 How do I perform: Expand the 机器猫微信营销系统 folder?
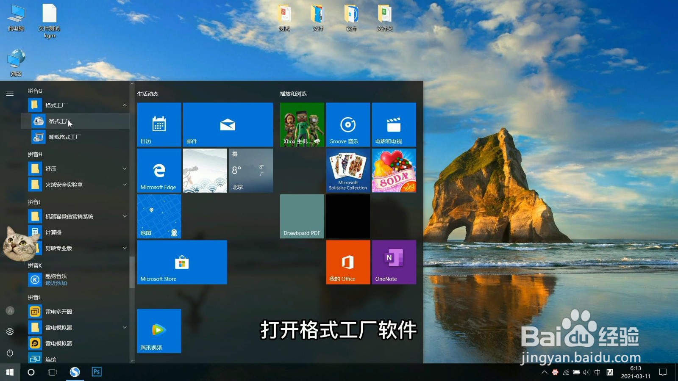coord(125,216)
